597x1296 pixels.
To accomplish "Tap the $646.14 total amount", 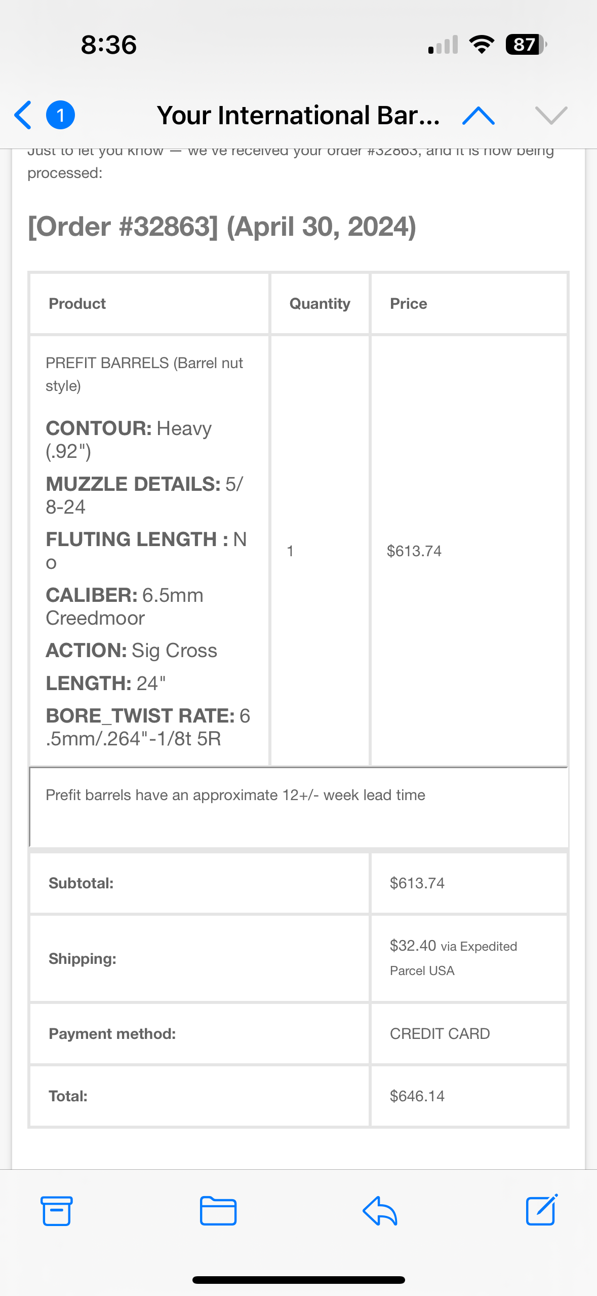I will 417,1096.
